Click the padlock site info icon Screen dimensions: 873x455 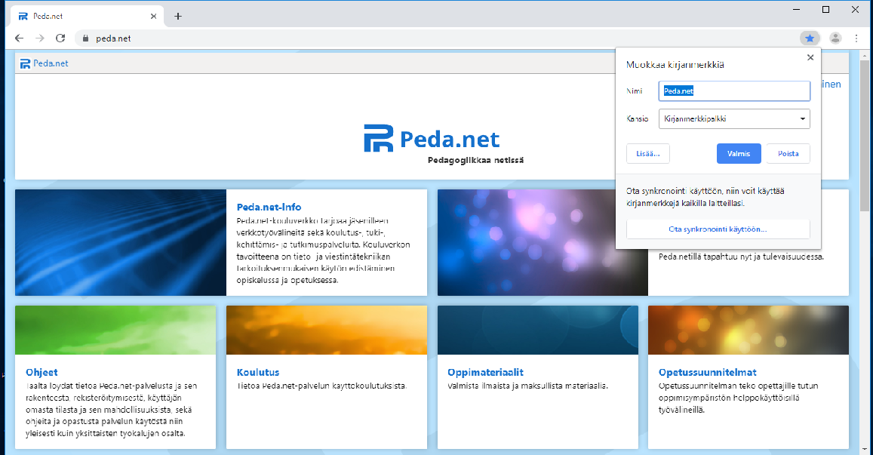pos(85,38)
